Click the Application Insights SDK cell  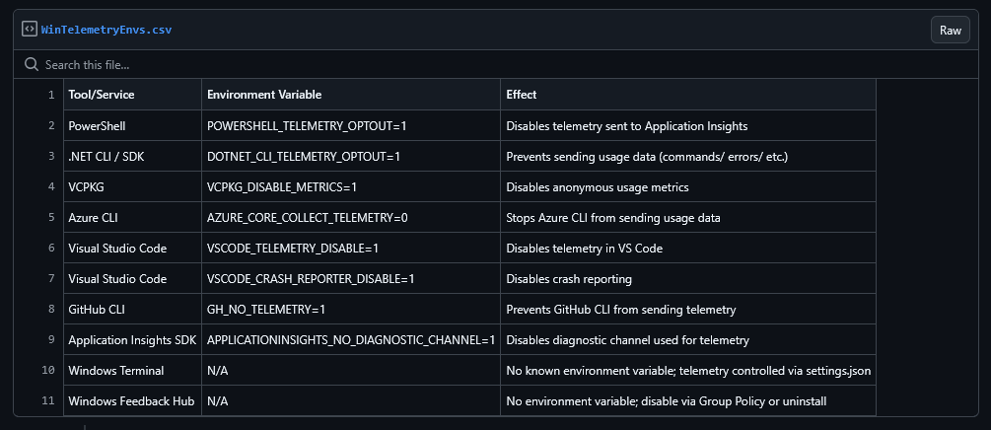132,340
